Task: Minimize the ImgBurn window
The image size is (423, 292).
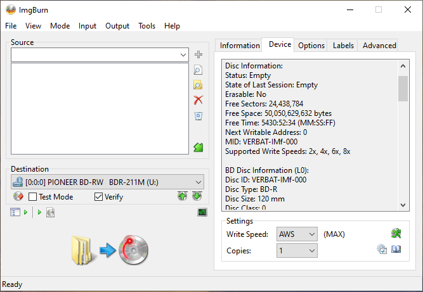Action: click(x=350, y=10)
